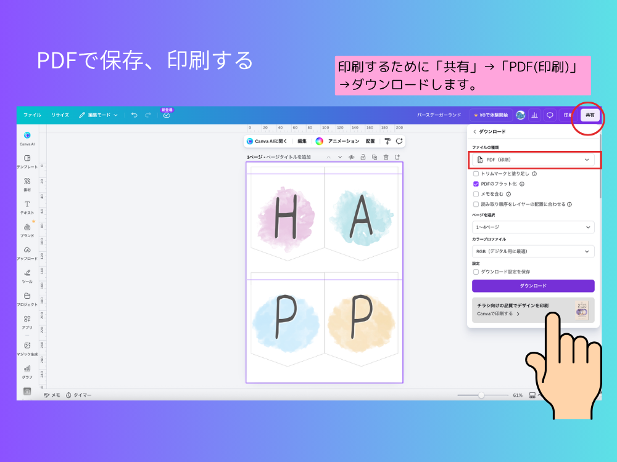Viewport: 617px width, 462px height.
Task: Select the letter H flag on canvas
Action: (288, 213)
